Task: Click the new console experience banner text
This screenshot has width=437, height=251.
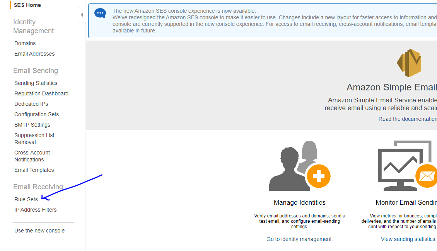Action: [x=275, y=21]
